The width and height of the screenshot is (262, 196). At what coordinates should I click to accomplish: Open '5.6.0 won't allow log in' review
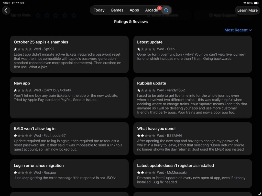(69, 139)
